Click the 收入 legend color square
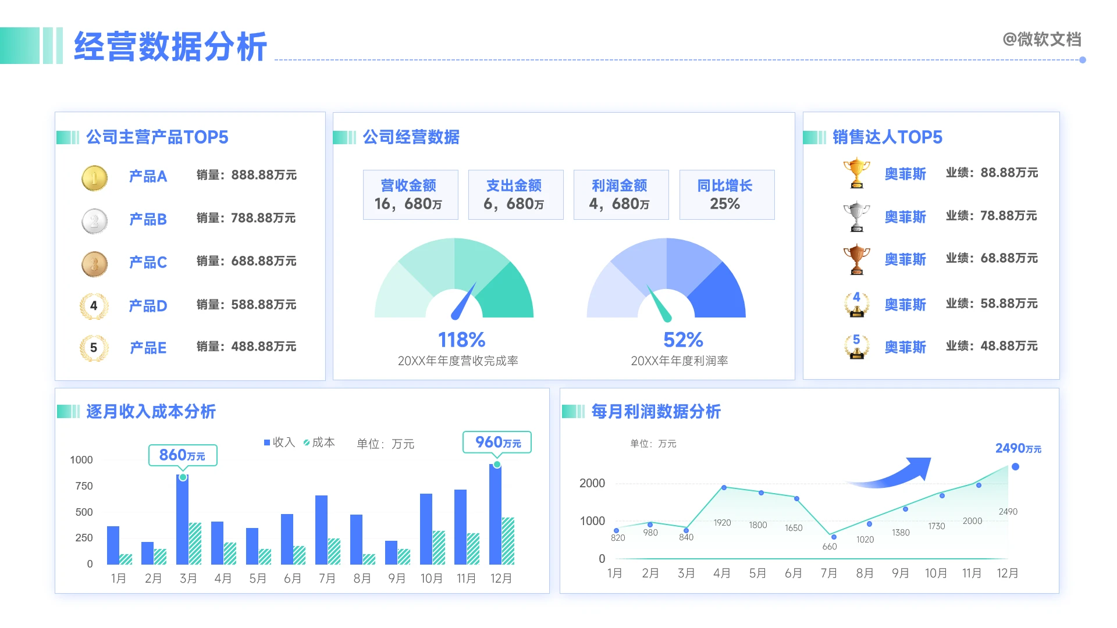The image size is (1117, 628). click(x=267, y=443)
